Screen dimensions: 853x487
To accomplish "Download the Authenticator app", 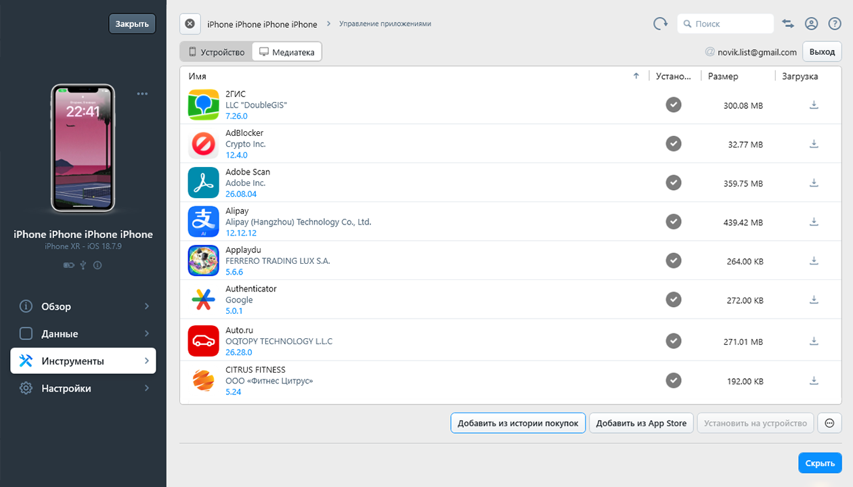I will [814, 300].
